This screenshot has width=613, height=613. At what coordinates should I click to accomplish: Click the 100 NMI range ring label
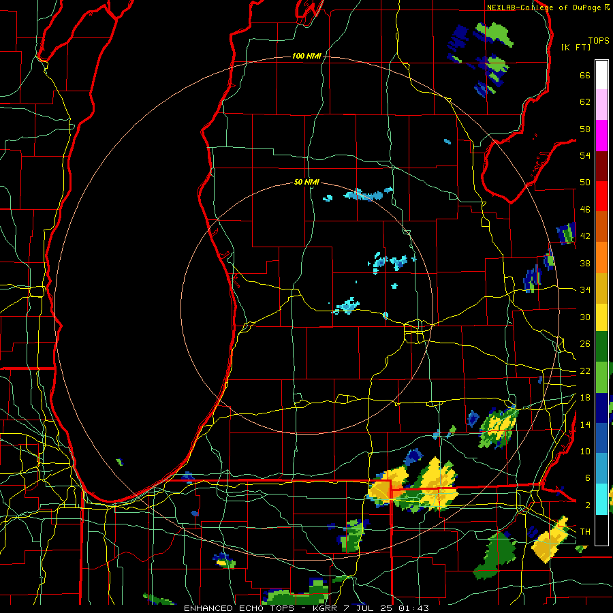pos(306,57)
